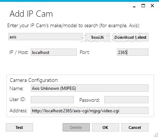This screenshot has width=159, height=138.
Task: Click the Password: label
Action: [89, 100]
